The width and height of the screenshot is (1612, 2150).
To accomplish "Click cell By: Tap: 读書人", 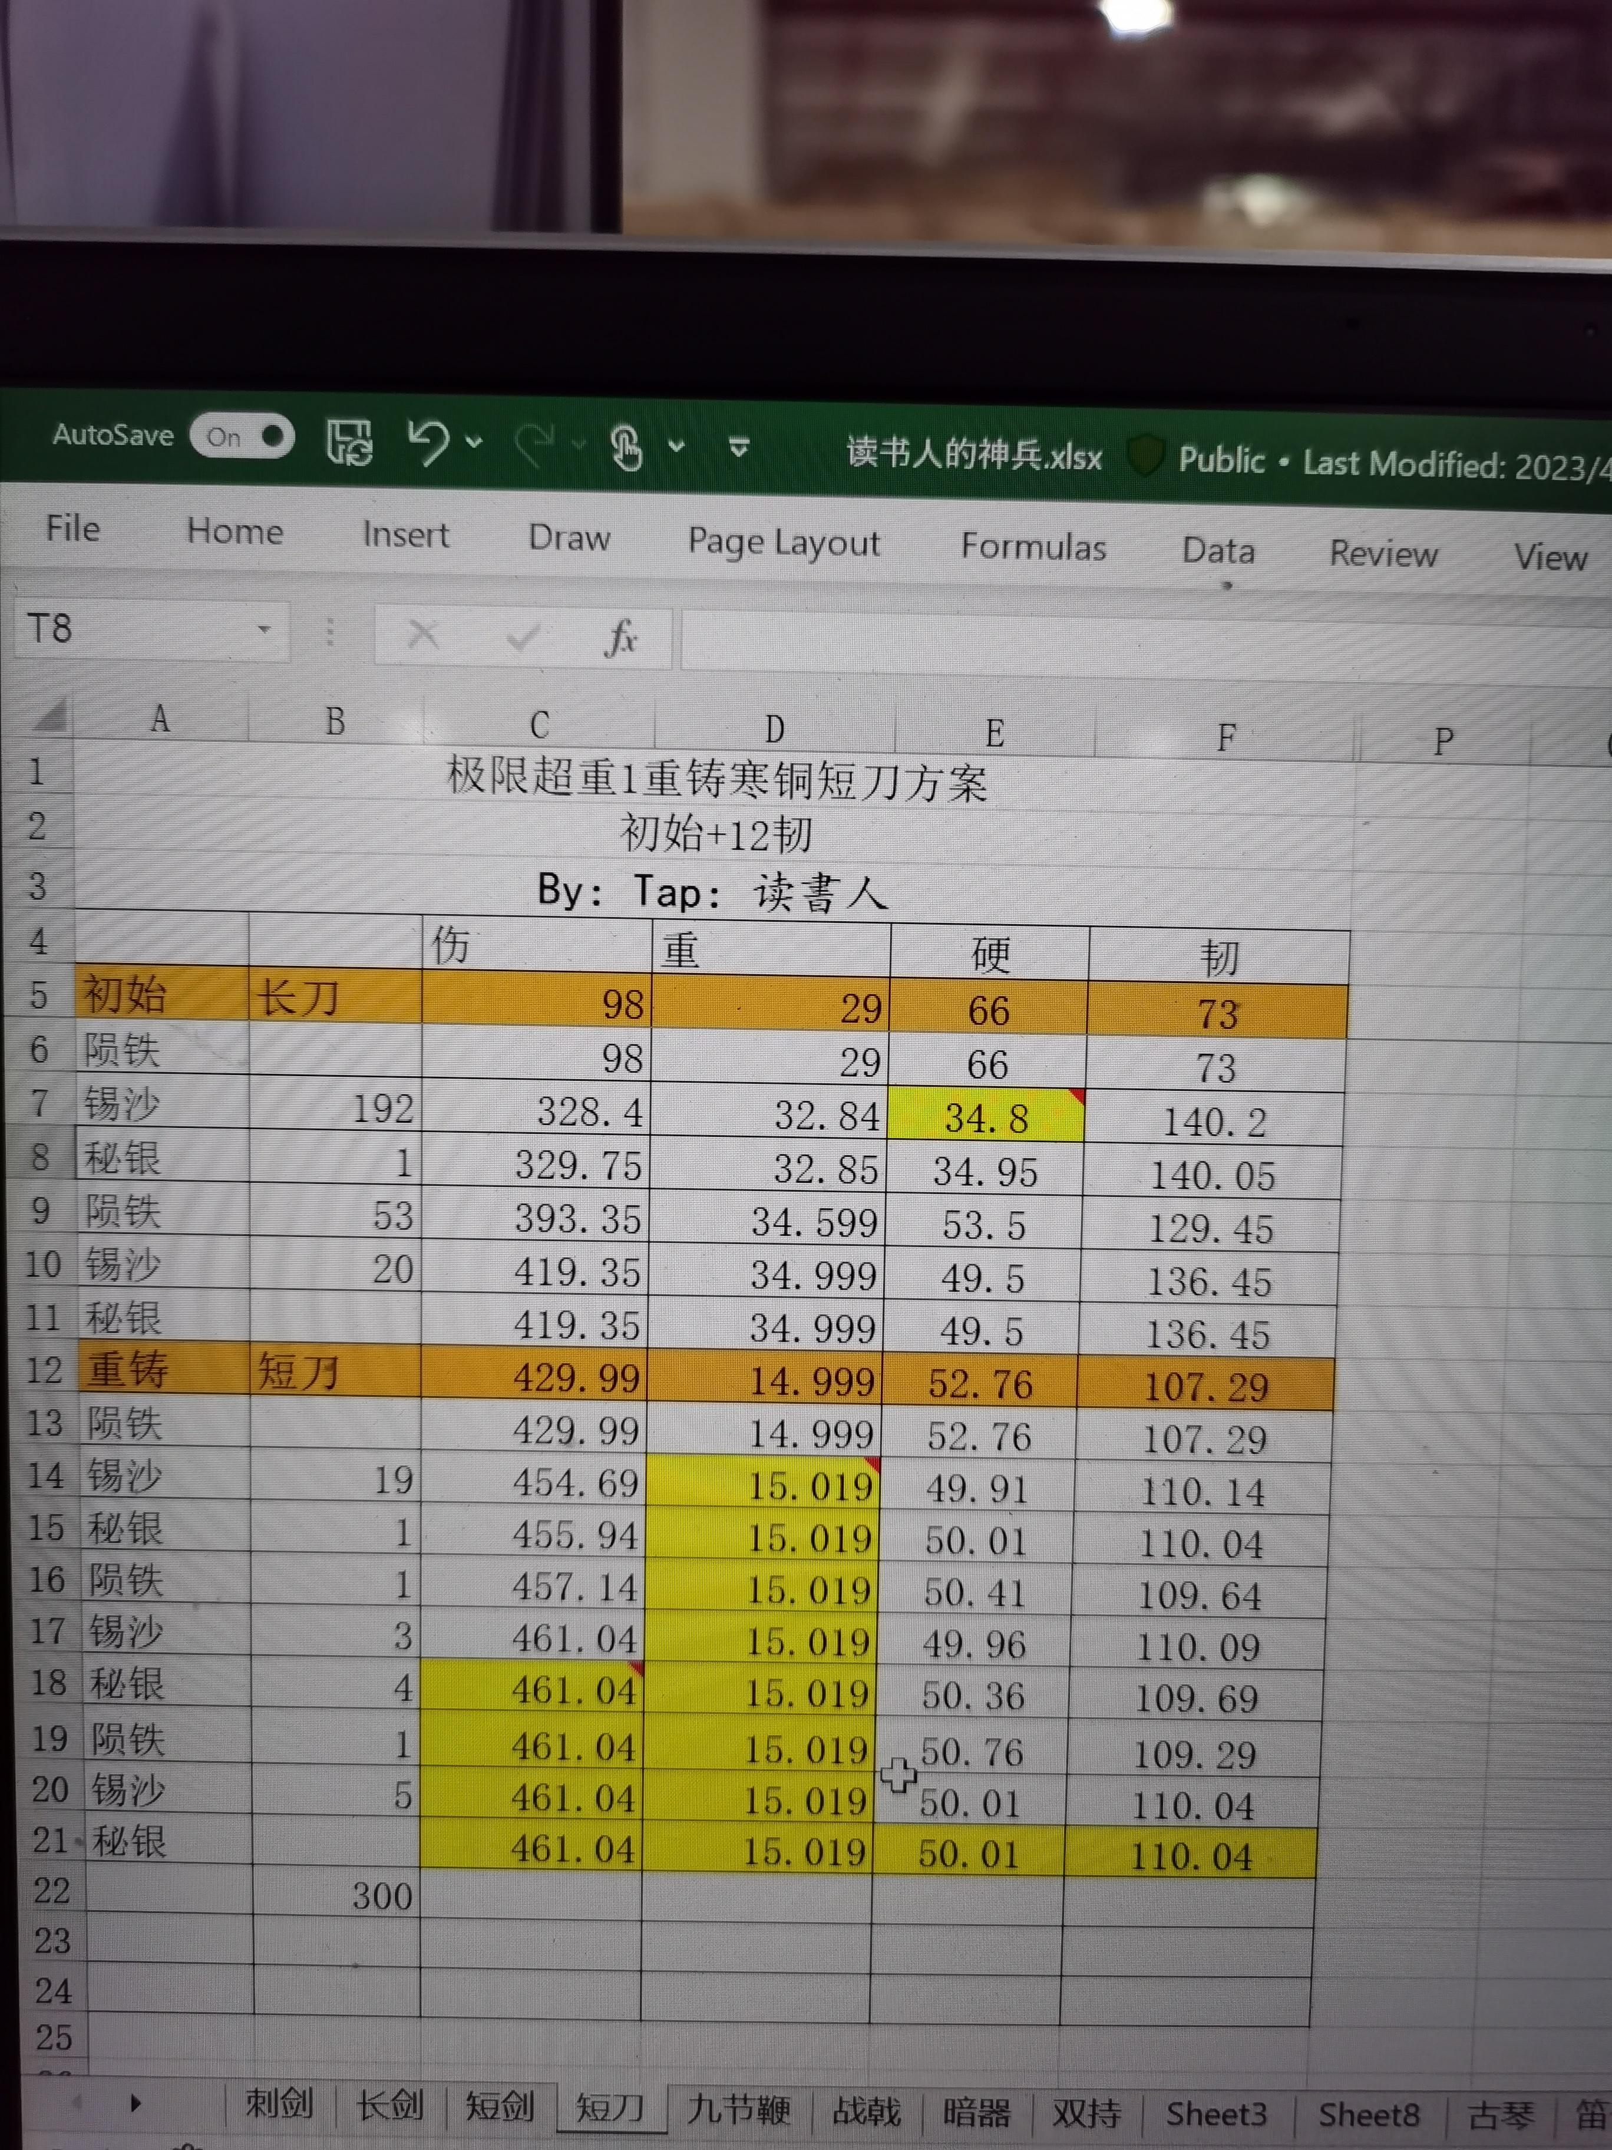I will pyautogui.click(x=712, y=891).
